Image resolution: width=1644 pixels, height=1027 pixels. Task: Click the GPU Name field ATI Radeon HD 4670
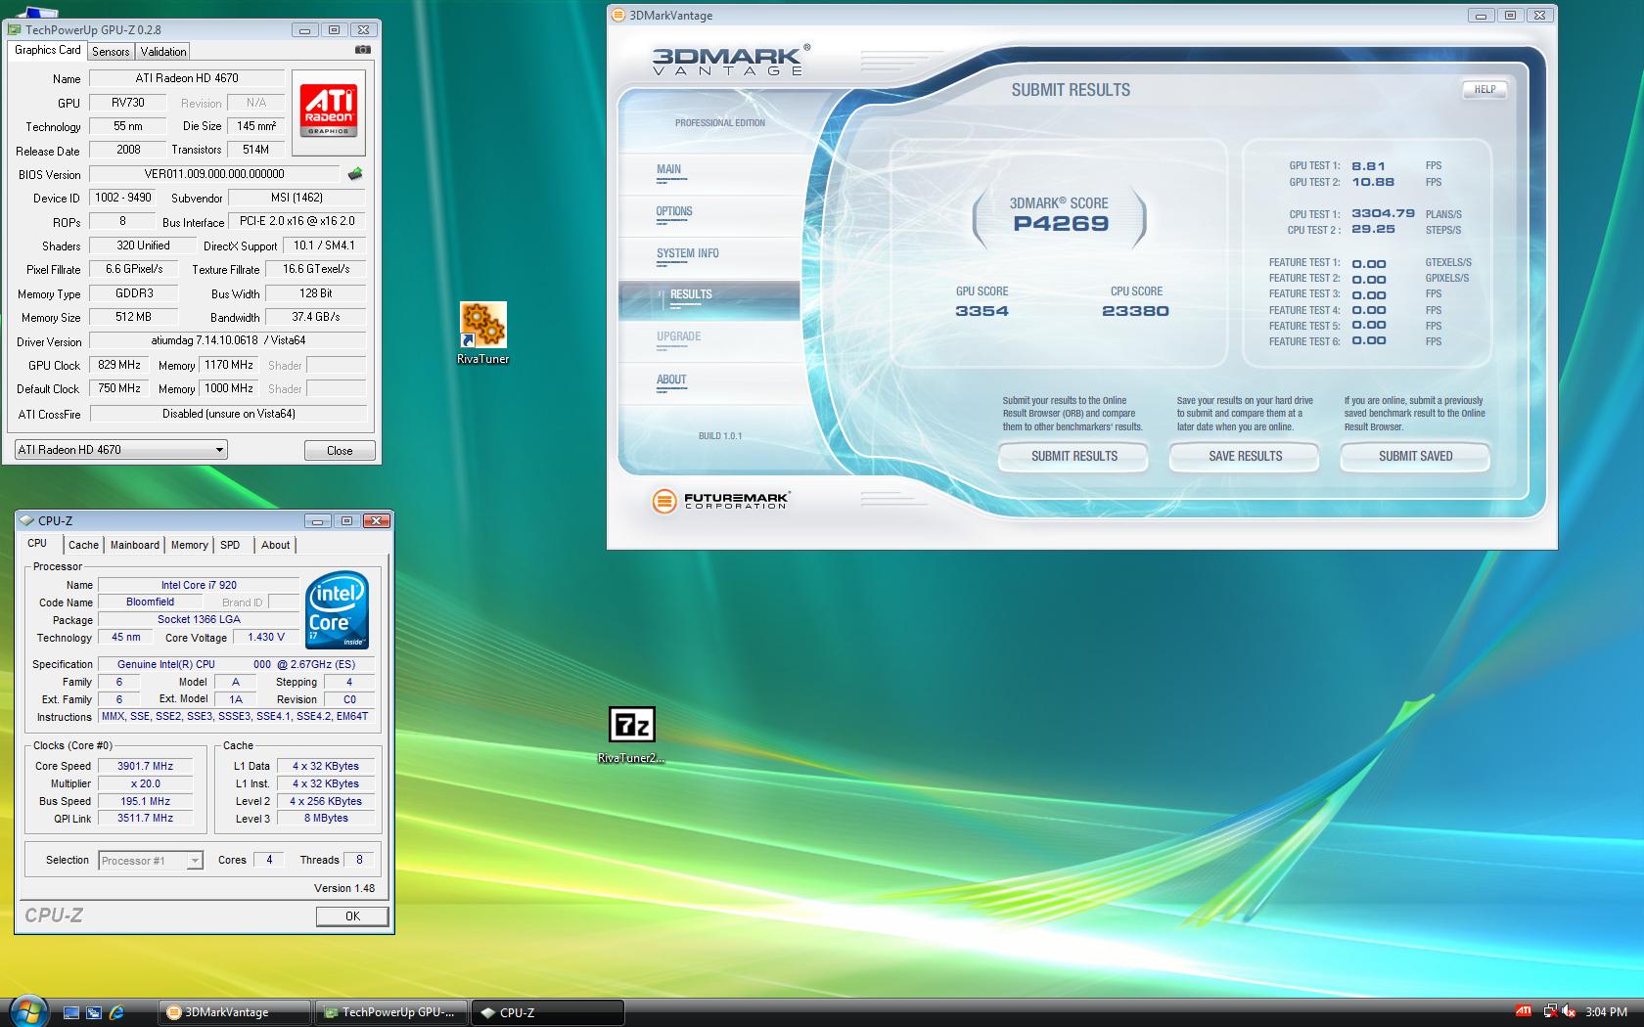(187, 78)
